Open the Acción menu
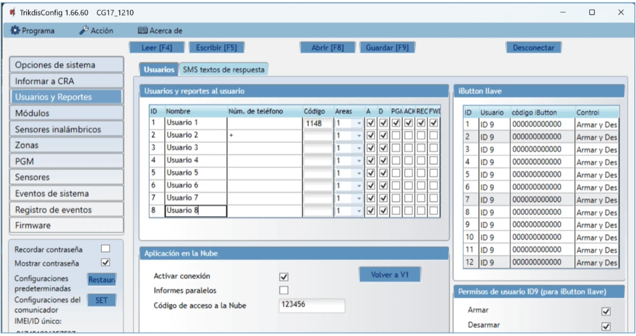Image resolution: width=636 pixels, height=336 pixels. pos(96,31)
